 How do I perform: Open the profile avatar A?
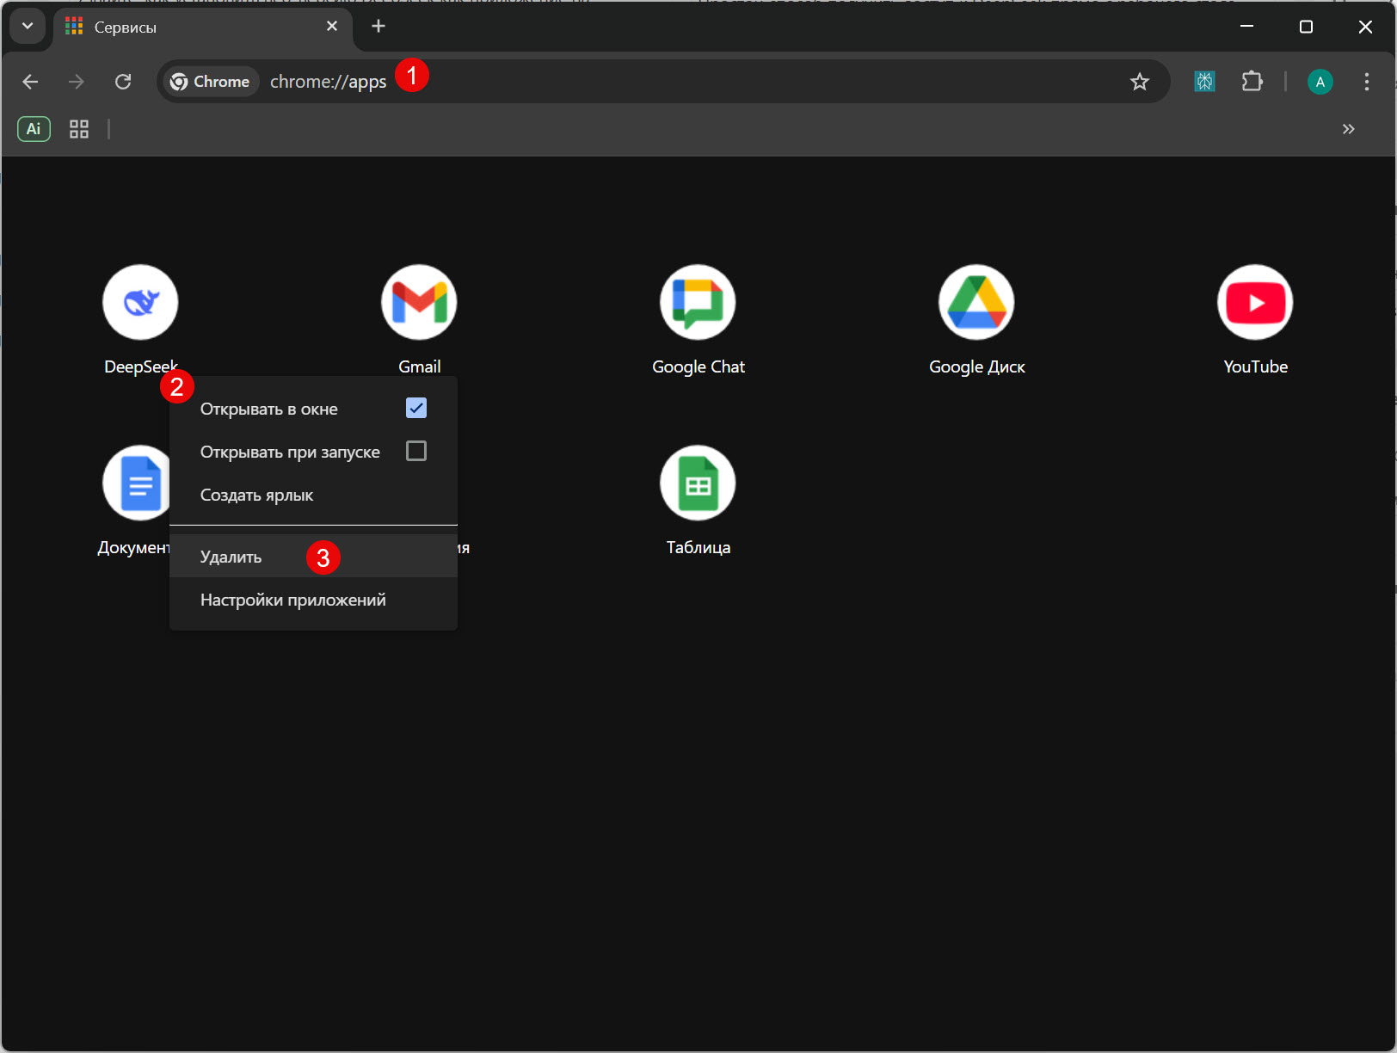pos(1320,82)
